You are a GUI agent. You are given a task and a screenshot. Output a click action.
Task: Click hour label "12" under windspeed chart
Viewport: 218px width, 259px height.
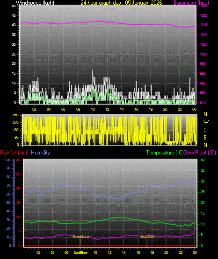pyautogui.click(x=108, y=109)
